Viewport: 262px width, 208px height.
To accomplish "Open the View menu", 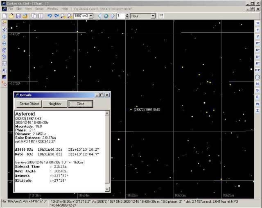I will pos(28,9).
